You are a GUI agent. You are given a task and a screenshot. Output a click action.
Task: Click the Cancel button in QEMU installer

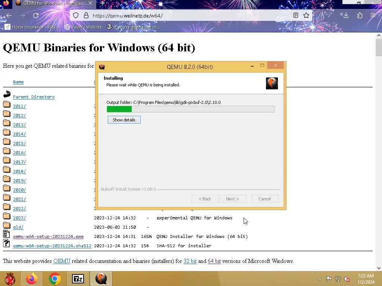pos(264,199)
